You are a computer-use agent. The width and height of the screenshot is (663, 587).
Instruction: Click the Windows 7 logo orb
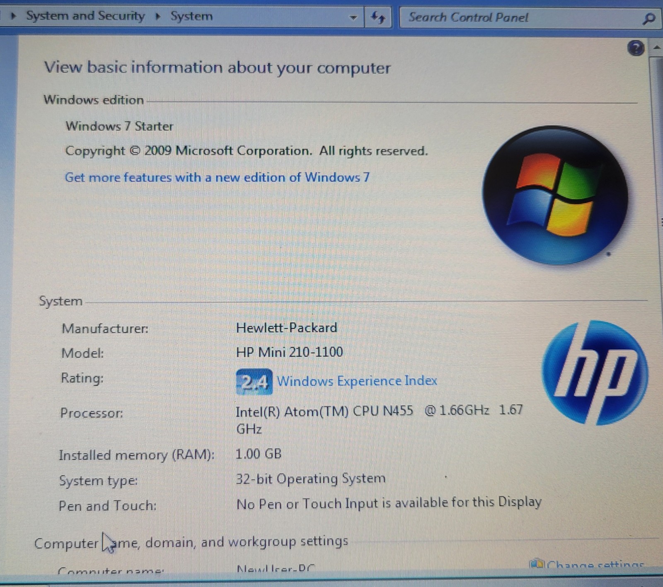click(555, 195)
